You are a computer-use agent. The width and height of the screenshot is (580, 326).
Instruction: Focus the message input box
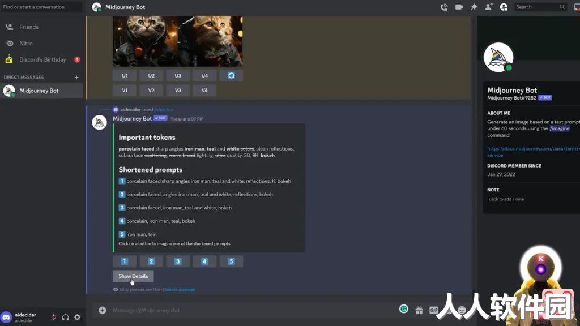[251, 311]
